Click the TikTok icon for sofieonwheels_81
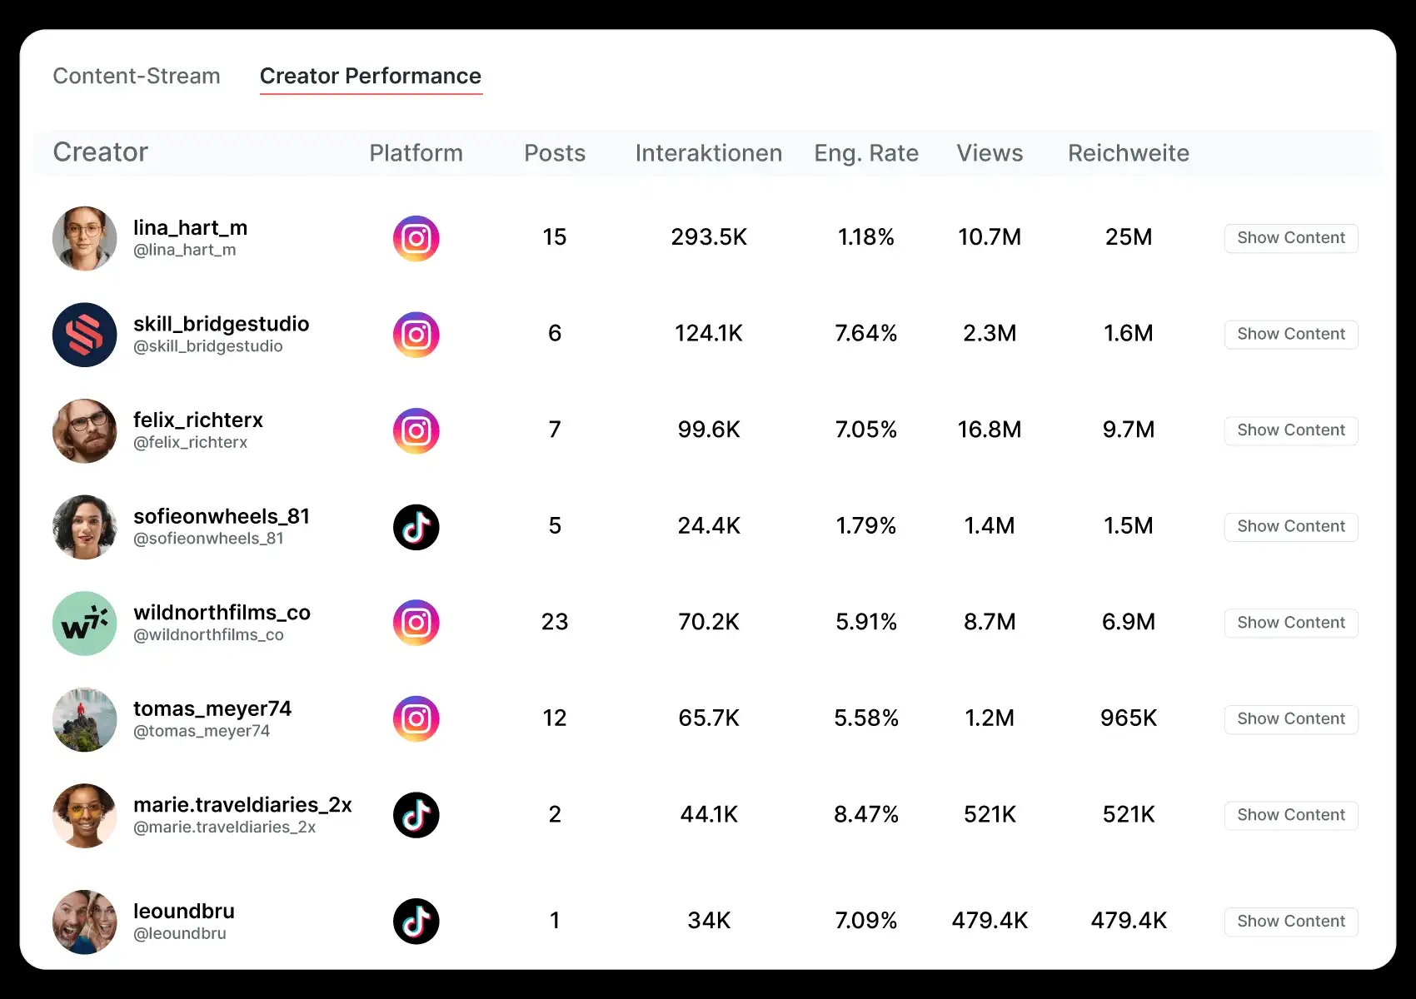 [x=416, y=527]
